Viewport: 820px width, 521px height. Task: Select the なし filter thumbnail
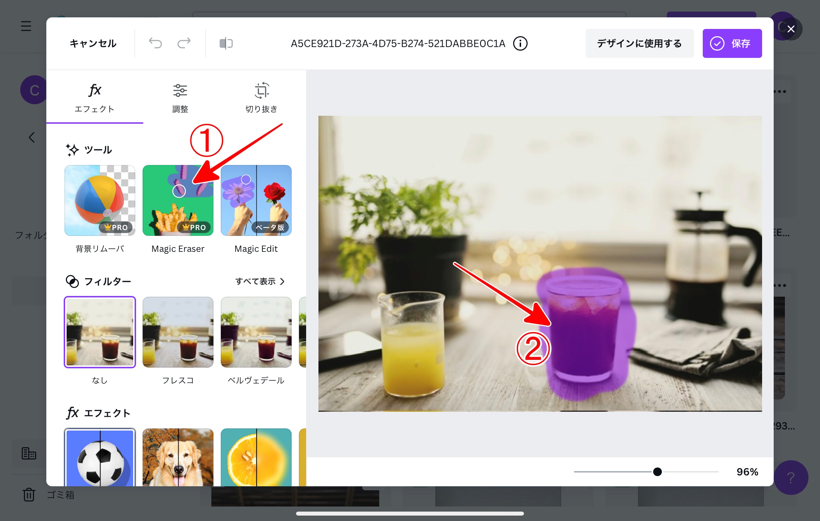(100, 332)
